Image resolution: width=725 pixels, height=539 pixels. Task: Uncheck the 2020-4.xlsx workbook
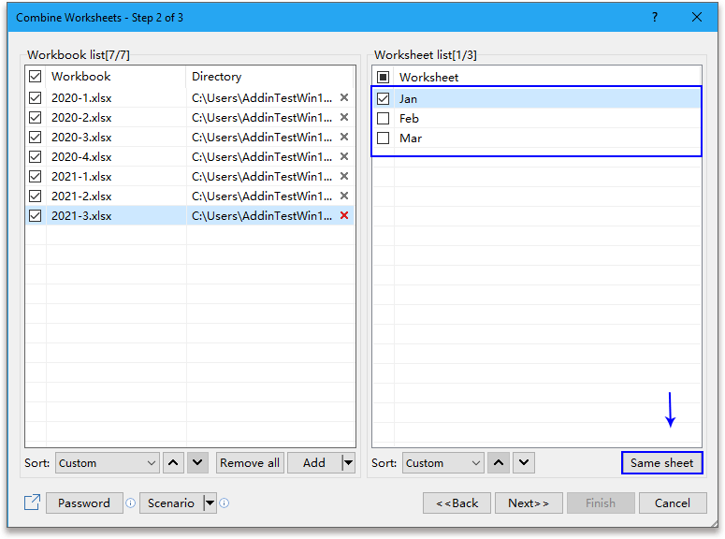click(36, 157)
